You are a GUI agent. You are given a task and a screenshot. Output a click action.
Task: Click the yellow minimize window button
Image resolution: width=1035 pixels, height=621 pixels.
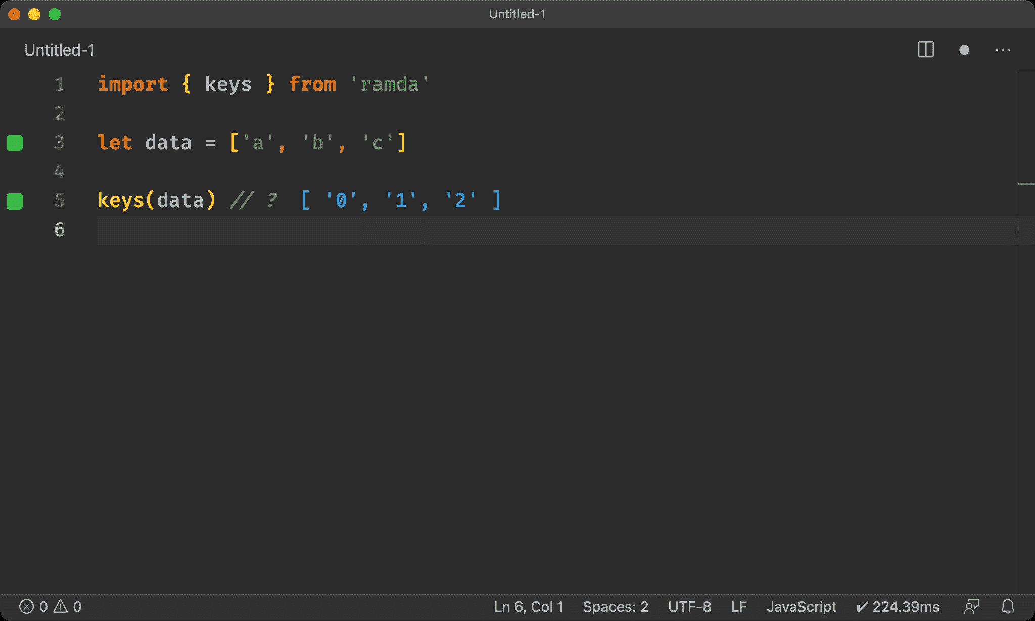coord(34,14)
